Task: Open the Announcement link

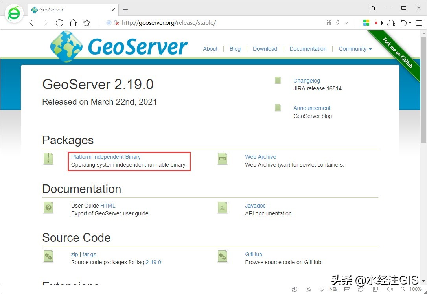Action: pos(312,108)
